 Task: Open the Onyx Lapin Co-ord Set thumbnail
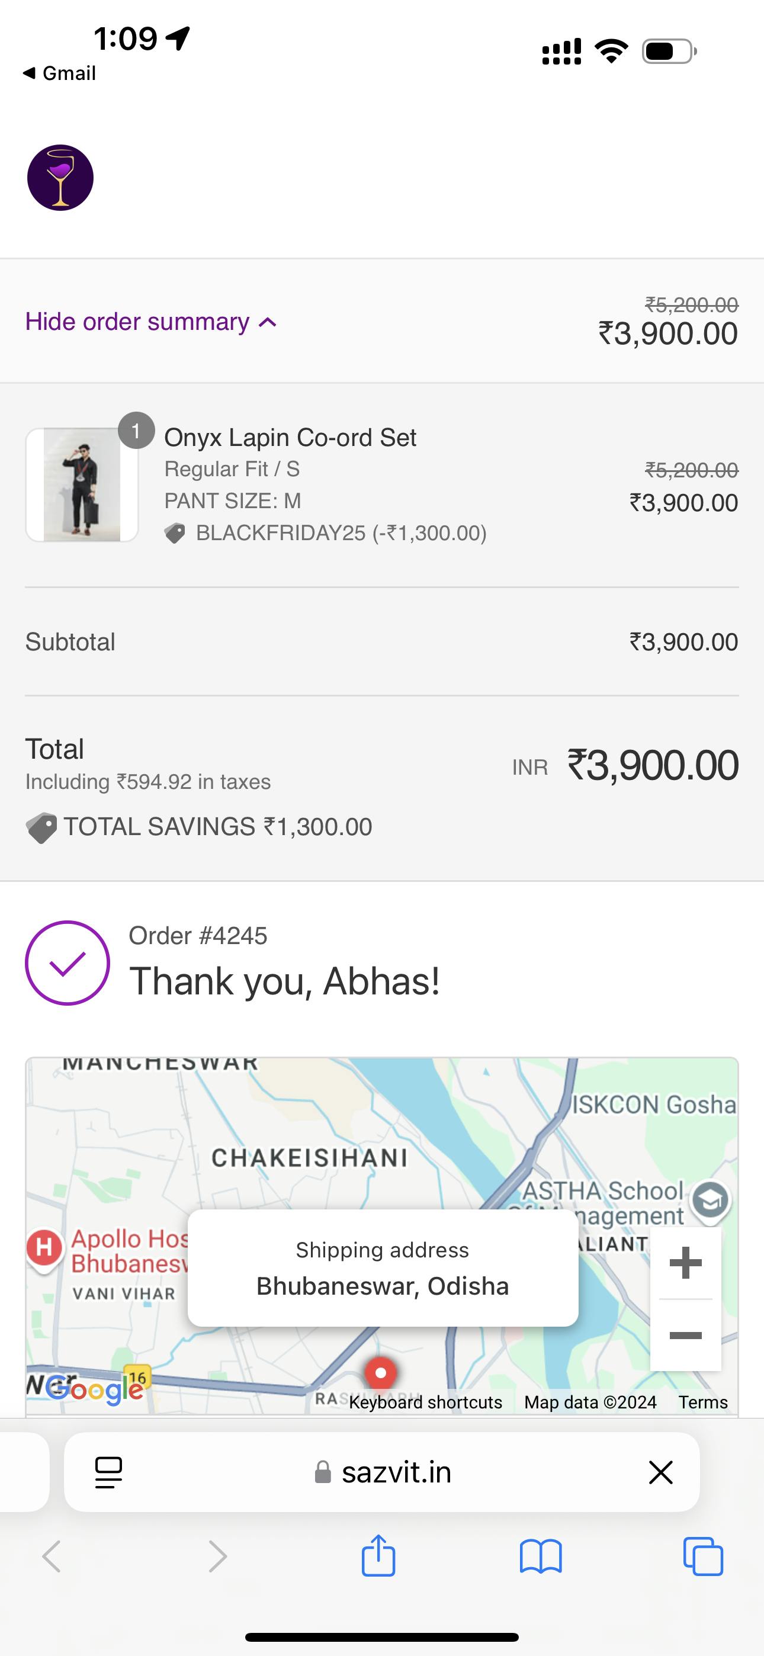click(82, 485)
